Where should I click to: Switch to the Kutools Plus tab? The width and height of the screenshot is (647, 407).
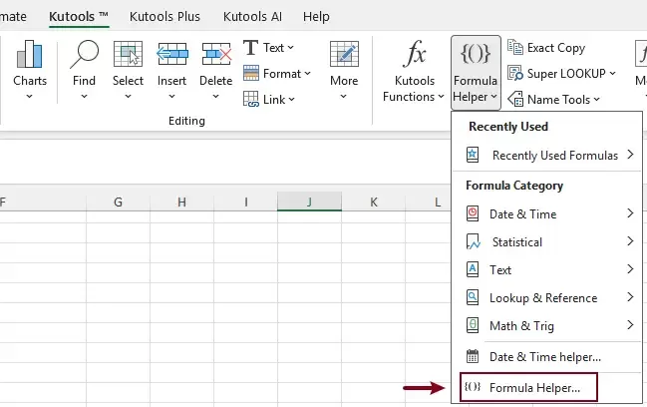164,17
